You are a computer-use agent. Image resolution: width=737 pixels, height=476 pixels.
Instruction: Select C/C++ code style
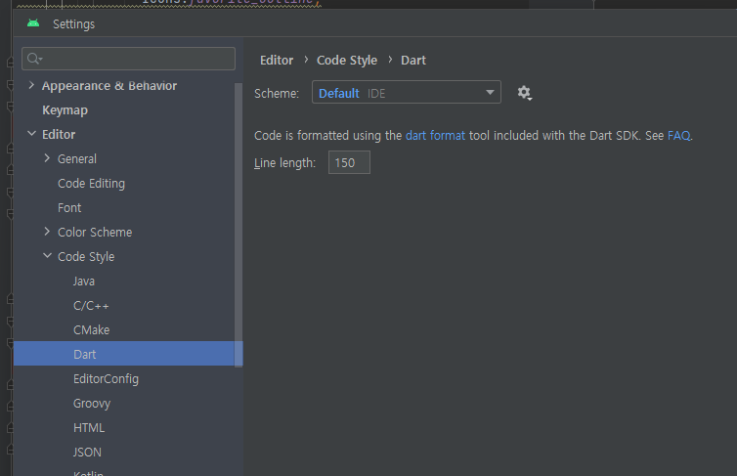point(91,305)
